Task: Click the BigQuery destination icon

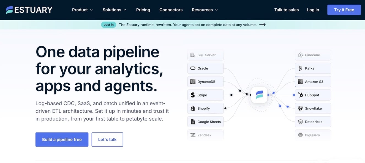Action: pos(300,135)
